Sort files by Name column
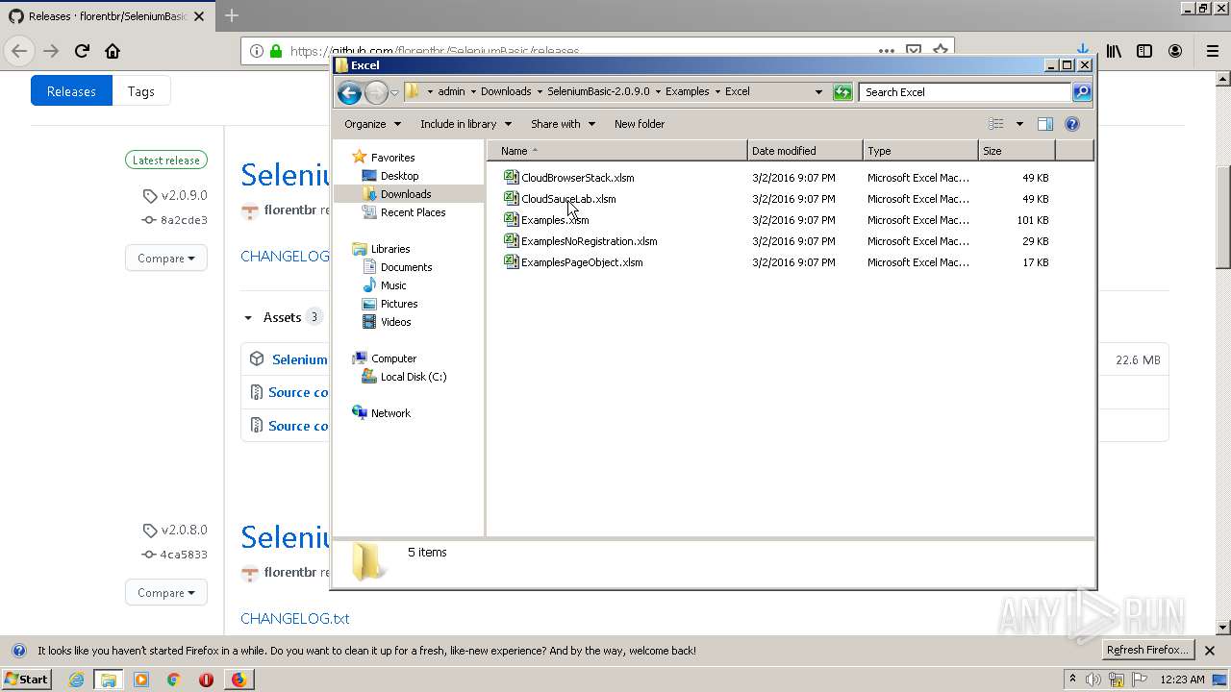Image resolution: width=1231 pixels, height=692 pixels. 616,151
